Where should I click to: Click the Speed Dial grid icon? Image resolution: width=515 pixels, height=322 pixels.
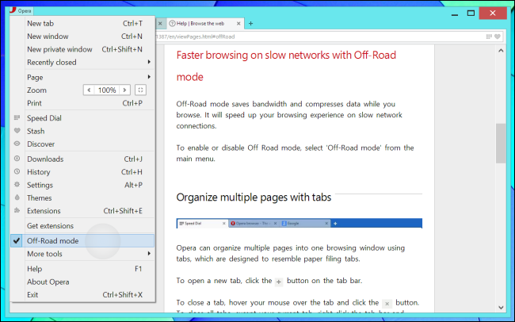[17, 117]
